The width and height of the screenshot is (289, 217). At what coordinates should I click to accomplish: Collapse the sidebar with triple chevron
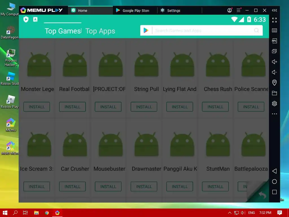[274, 10]
